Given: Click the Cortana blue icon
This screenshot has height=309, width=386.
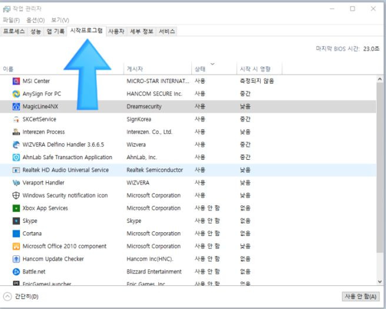Looking at the screenshot, I should click(16, 234).
